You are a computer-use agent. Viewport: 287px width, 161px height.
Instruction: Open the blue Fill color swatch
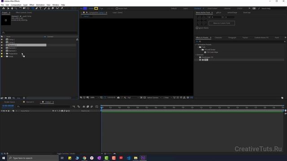coord(85,8)
